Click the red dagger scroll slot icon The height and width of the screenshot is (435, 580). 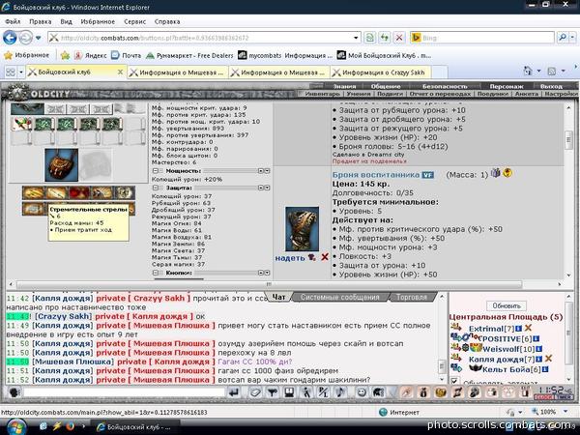click(x=21, y=124)
